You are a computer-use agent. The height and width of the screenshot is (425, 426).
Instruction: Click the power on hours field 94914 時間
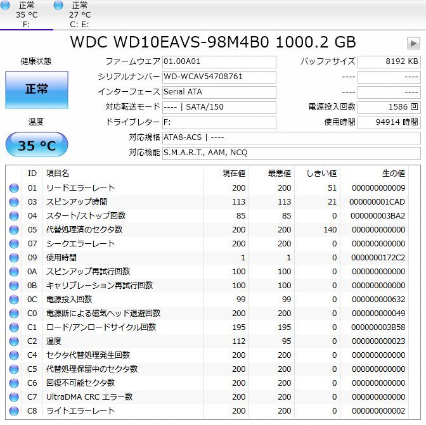pyautogui.click(x=389, y=123)
